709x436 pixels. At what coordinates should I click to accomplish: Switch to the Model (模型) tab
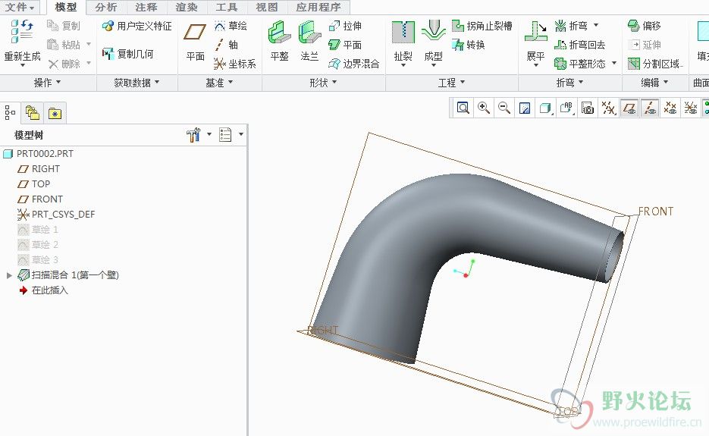point(66,8)
